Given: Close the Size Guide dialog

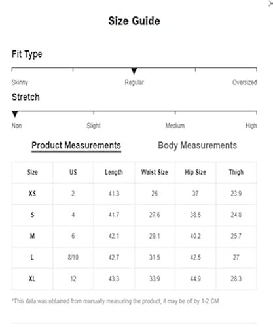Looking at the screenshot, I should (x=271, y=4).
